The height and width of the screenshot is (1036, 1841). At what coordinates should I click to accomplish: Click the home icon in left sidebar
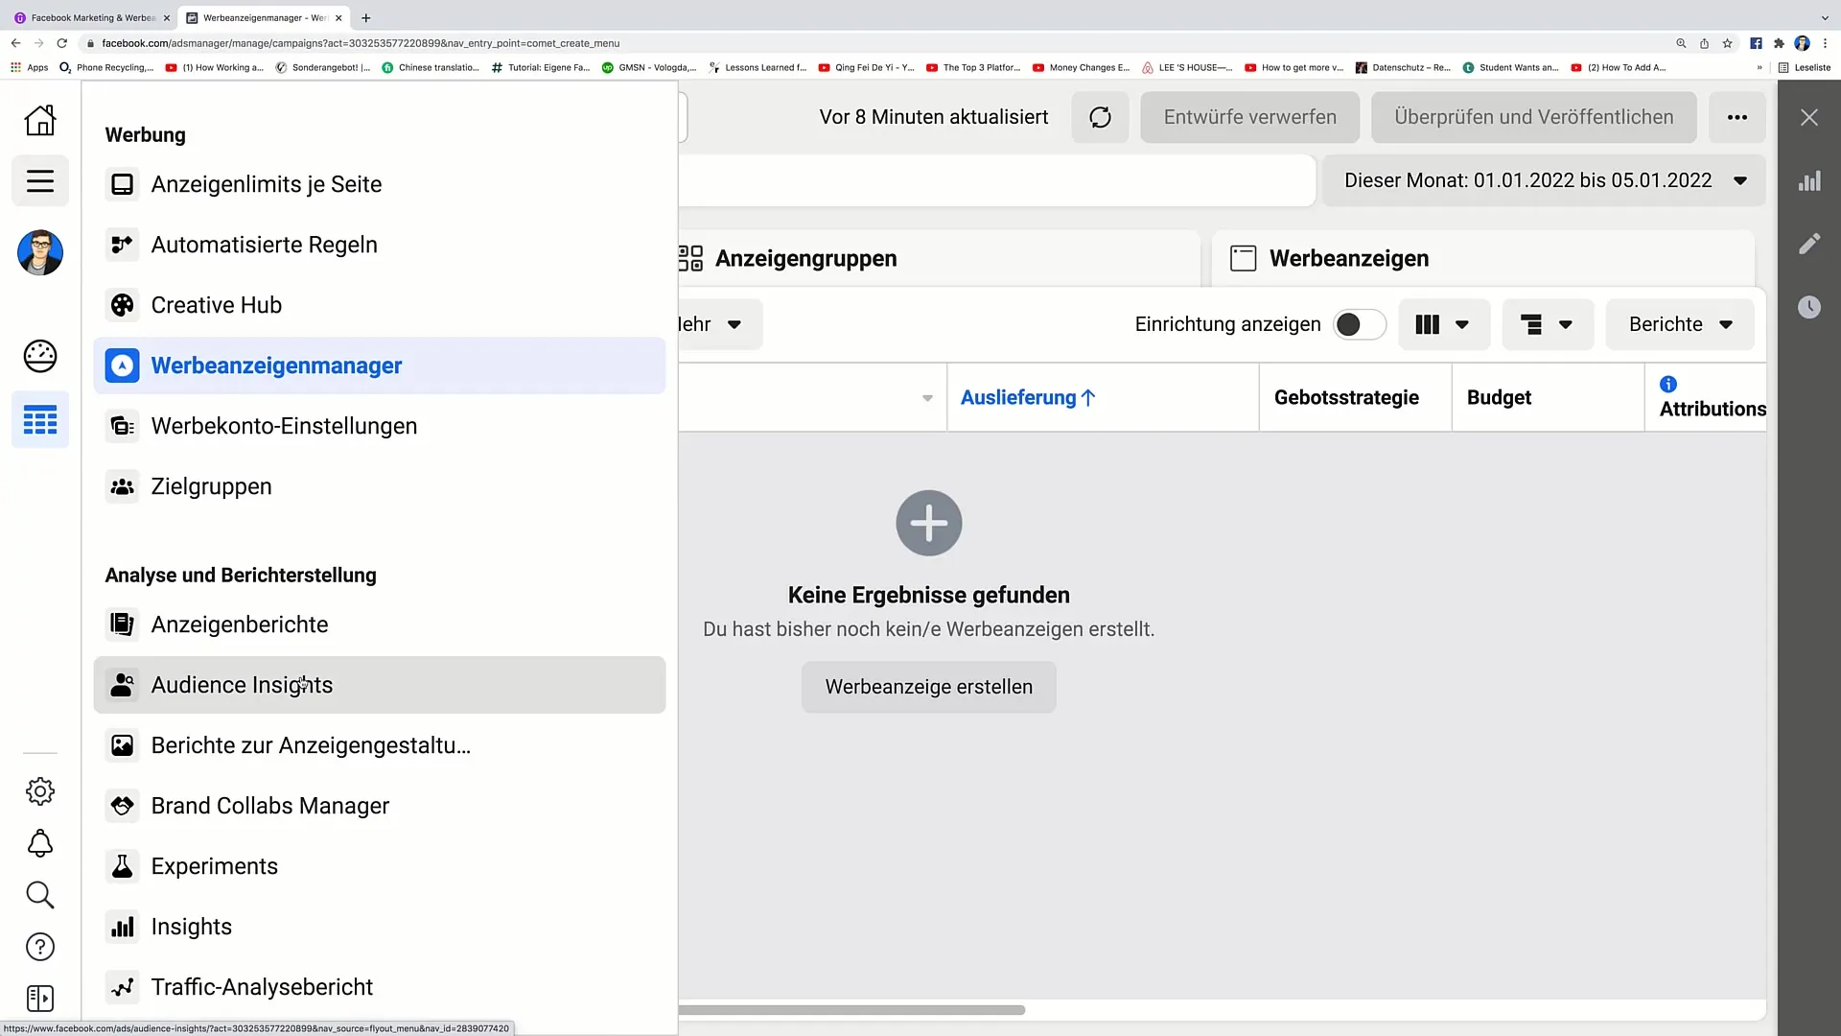point(40,120)
